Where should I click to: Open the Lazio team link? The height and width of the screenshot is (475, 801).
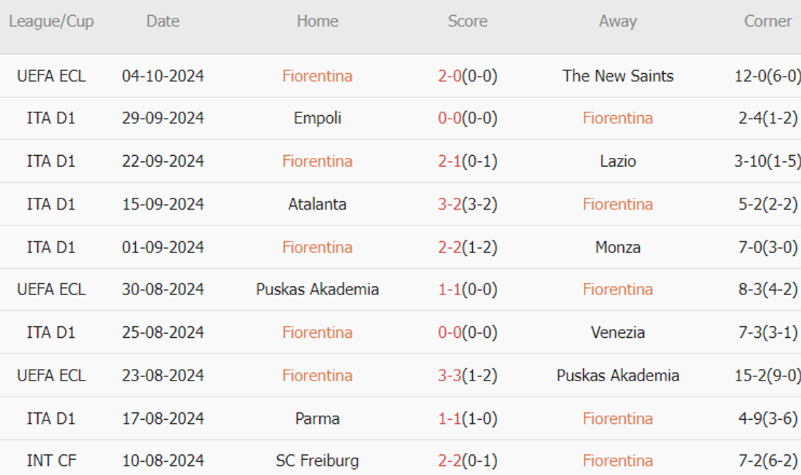[x=618, y=161]
